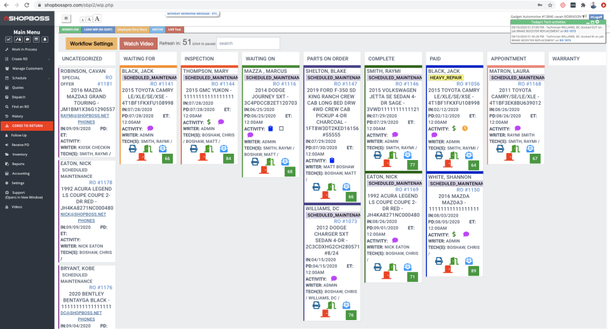This screenshot has width=610, height=329.
Task: Click the Workflow Settings button
Action: coord(91,44)
